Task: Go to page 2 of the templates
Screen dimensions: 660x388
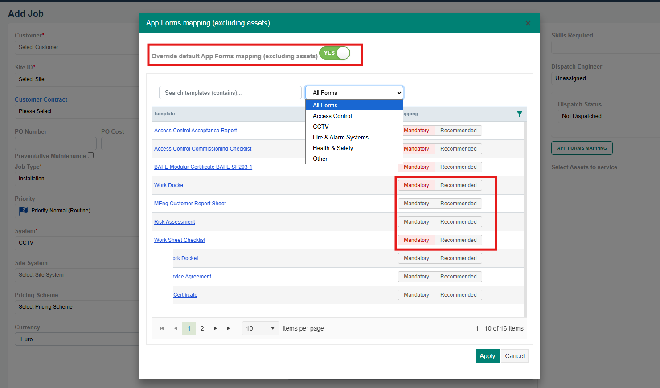Action: coord(202,328)
